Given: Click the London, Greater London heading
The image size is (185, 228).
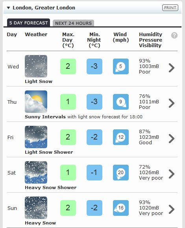Looking at the screenshot, I should click(x=44, y=8).
